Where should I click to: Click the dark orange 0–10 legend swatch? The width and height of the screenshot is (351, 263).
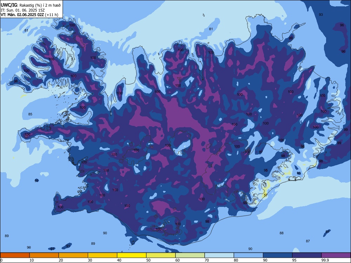[x=15, y=255]
